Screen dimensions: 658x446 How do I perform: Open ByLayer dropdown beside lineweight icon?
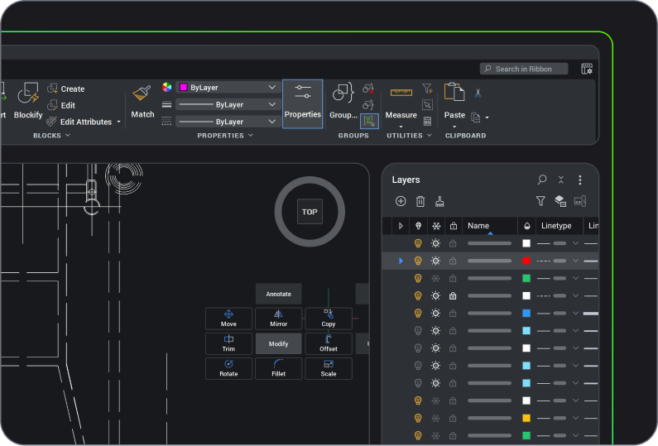(x=228, y=104)
